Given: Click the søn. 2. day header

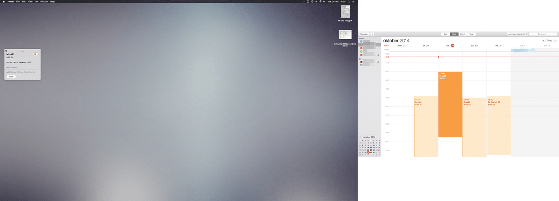Looking at the screenshot, I should click(x=547, y=46).
